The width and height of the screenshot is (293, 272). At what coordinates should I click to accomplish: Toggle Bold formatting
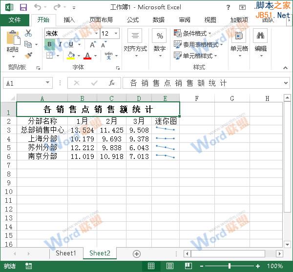[x=49, y=44]
